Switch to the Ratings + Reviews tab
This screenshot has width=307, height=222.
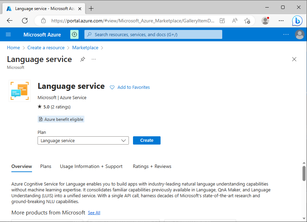(152, 166)
